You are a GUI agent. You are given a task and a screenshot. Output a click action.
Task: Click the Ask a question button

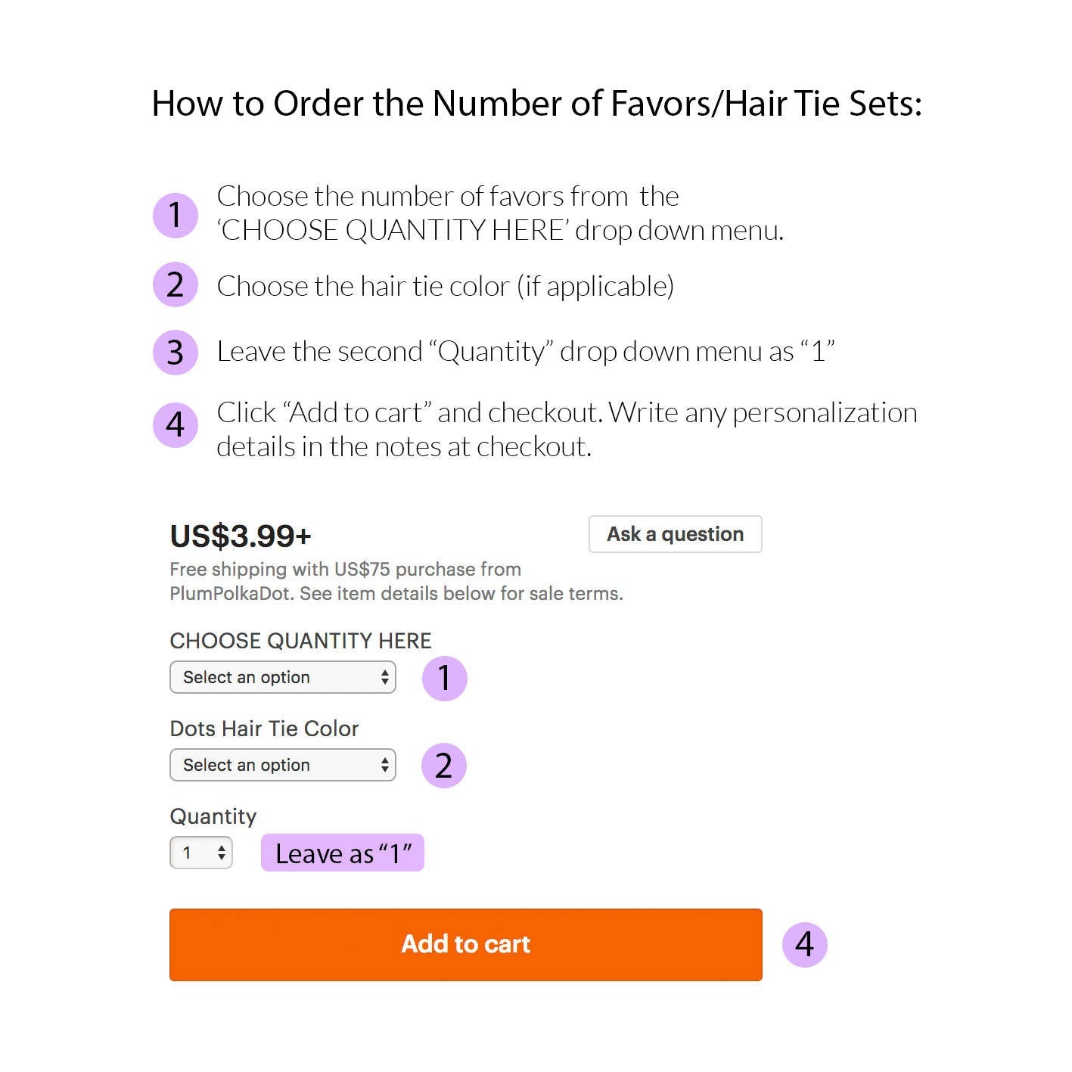coord(675,534)
